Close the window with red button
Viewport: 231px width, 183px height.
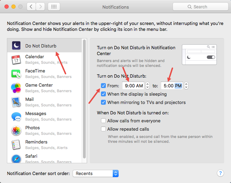7,7
